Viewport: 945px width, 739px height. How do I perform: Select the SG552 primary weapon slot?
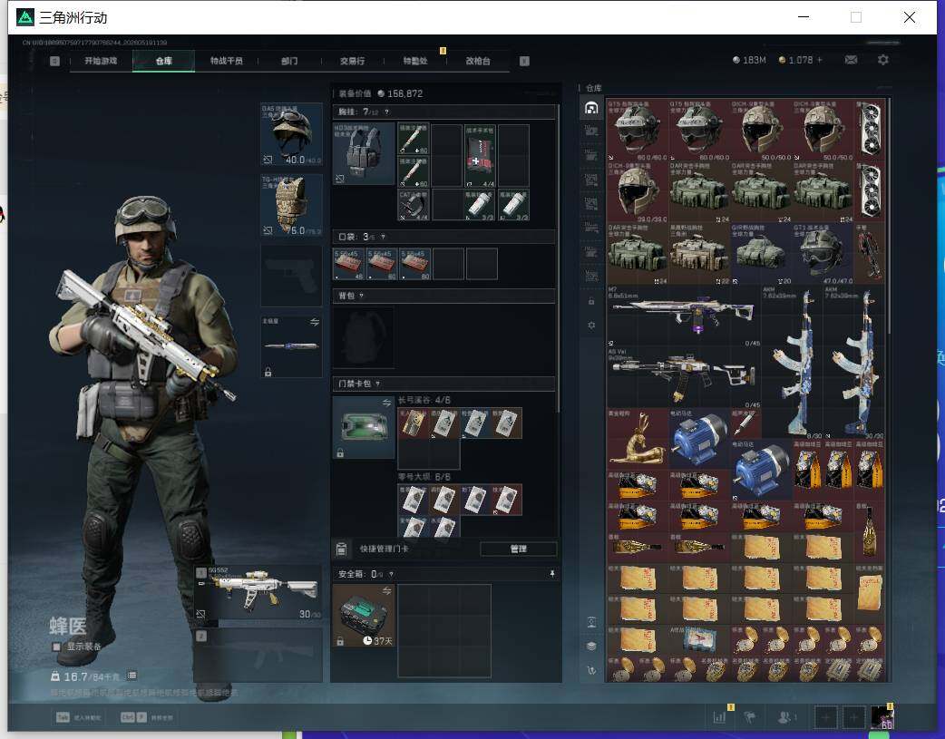click(x=258, y=592)
